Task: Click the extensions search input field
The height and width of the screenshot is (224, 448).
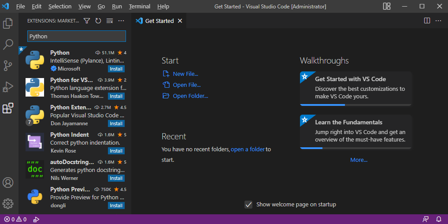Action: click(x=77, y=36)
